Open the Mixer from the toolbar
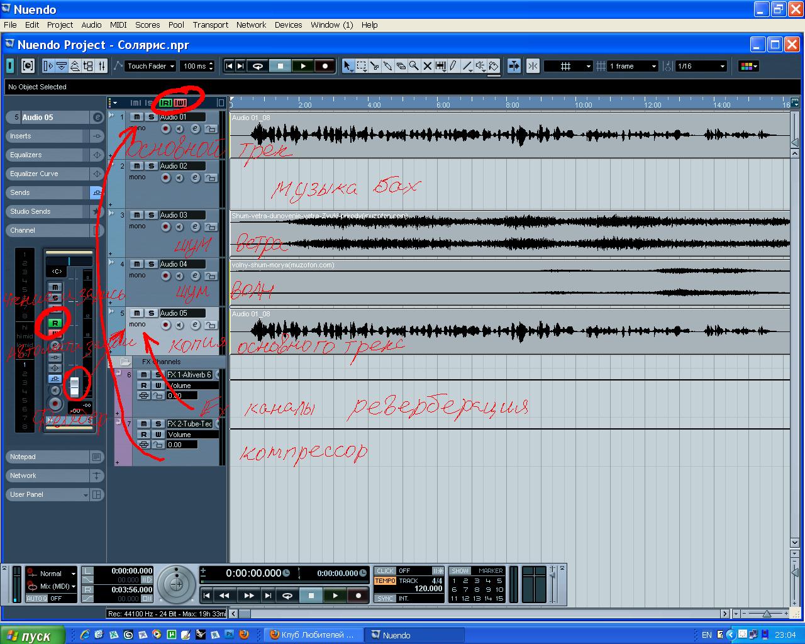 tap(102, 66)
